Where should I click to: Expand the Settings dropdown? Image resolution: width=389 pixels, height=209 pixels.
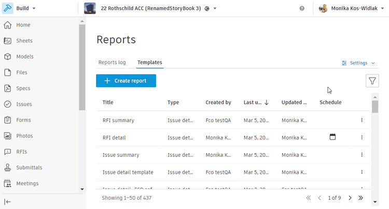pos(358,63)
